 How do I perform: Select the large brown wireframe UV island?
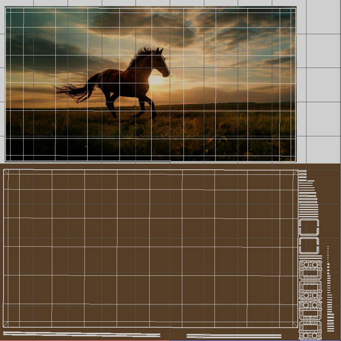151,248
